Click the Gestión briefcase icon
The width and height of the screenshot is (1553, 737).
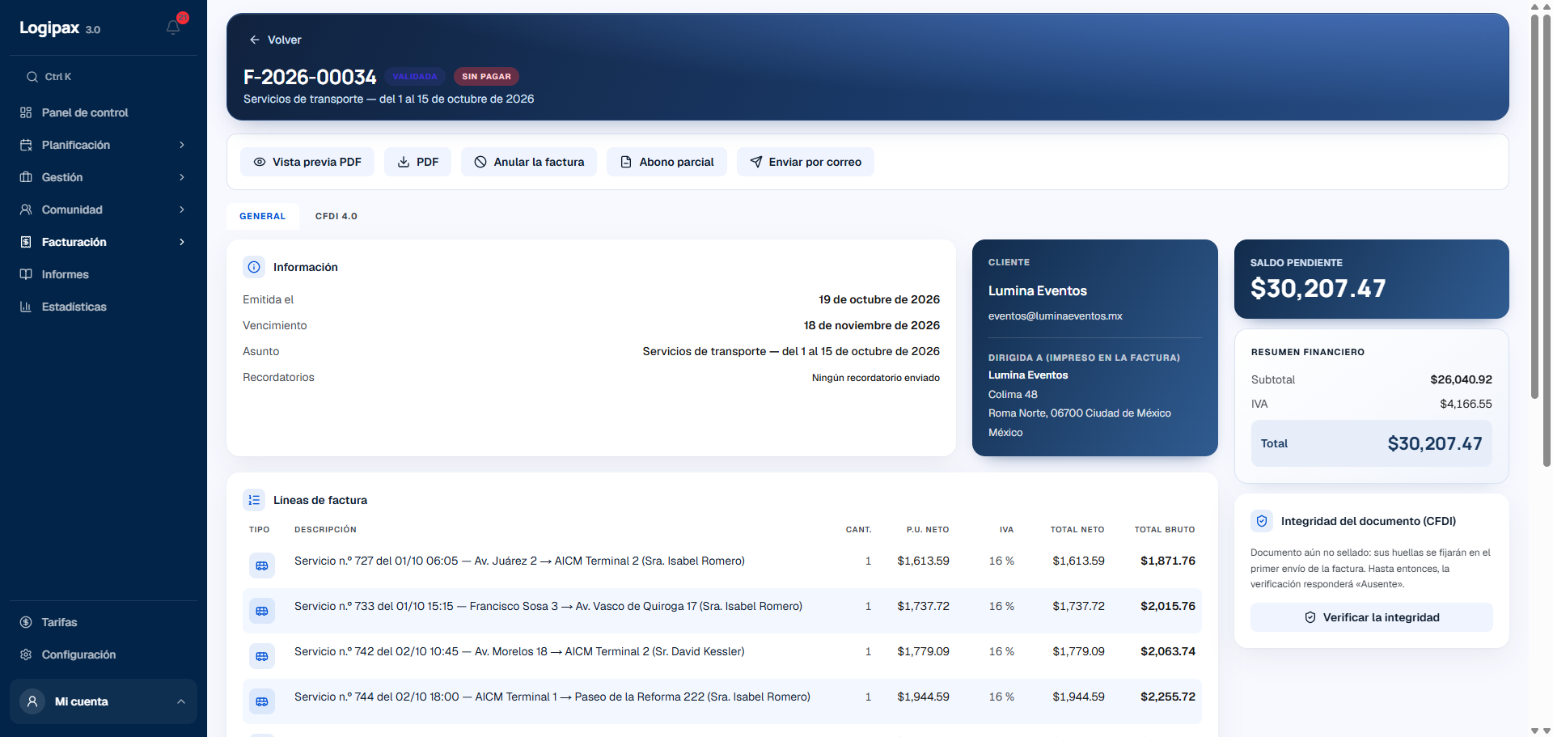[x=26, y=177]
